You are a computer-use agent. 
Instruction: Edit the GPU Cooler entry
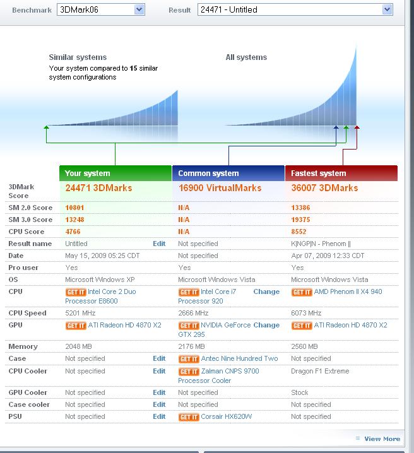point(159,392)
